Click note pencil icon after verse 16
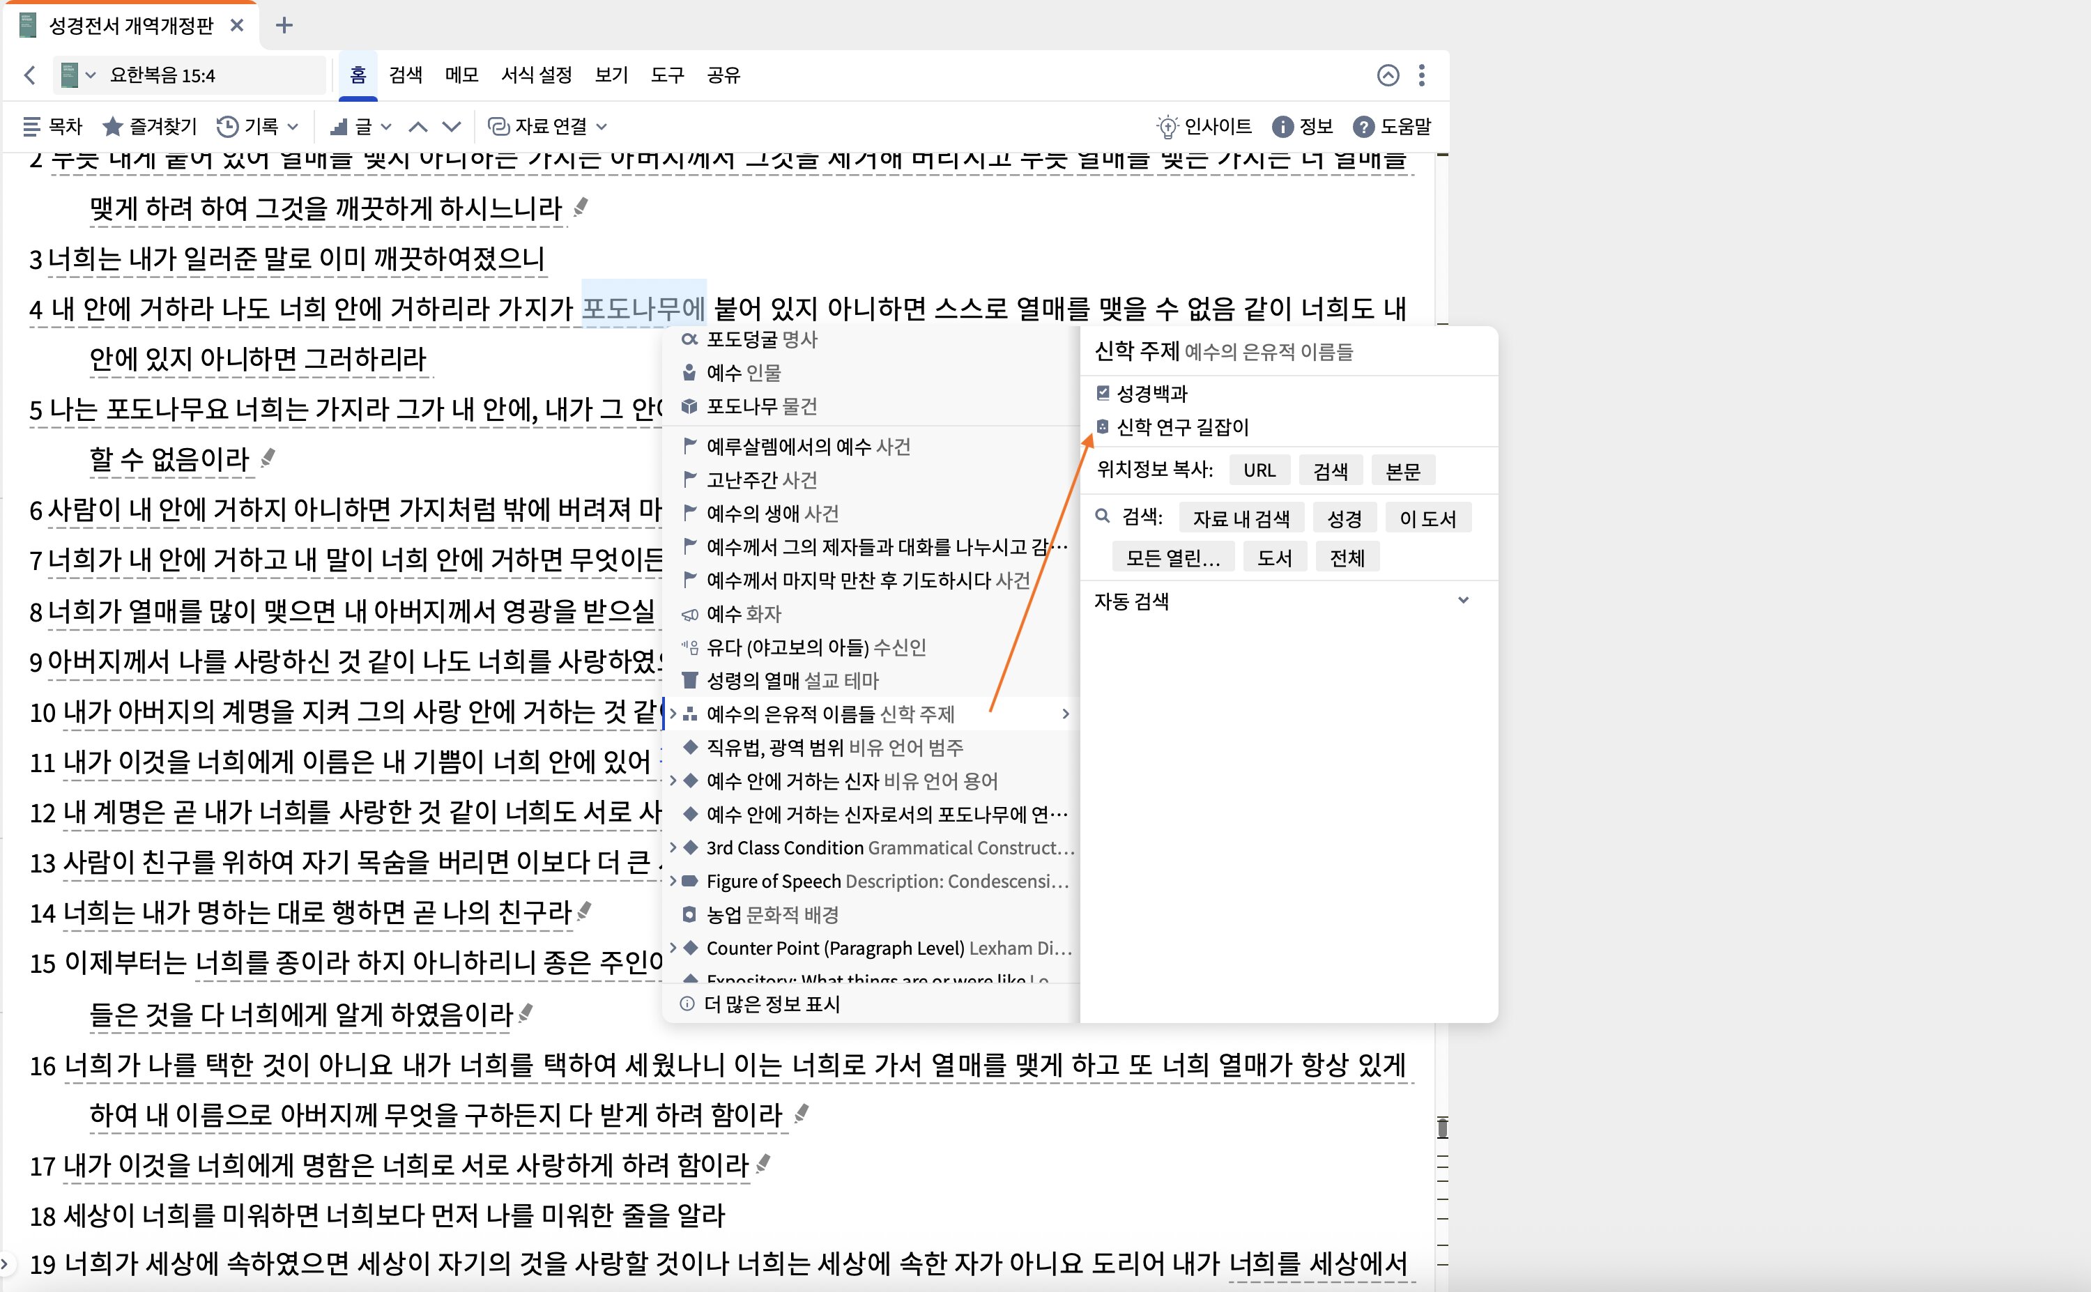Screen dimensions: 2091x1292 coord(802,1112)
